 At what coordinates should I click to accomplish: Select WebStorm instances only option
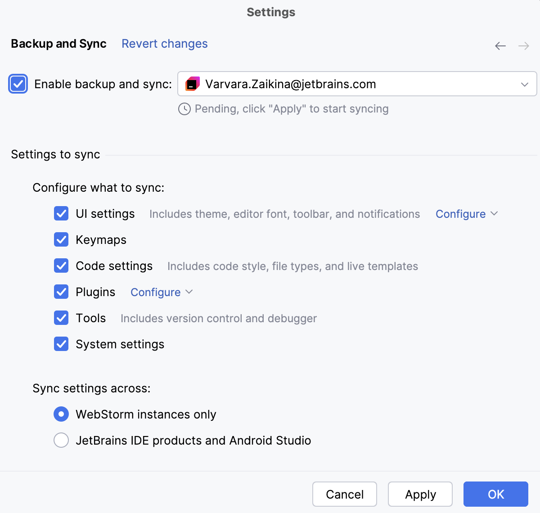[x=61, y=414]
